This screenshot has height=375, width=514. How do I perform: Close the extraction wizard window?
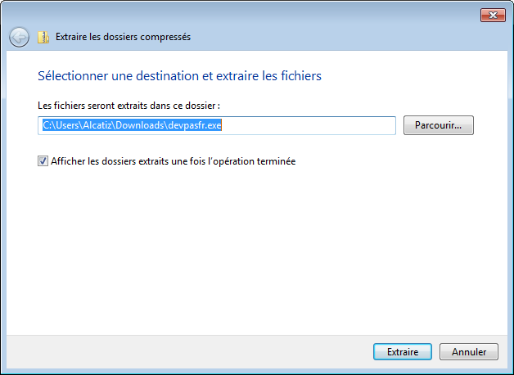[x=492, y=15]
